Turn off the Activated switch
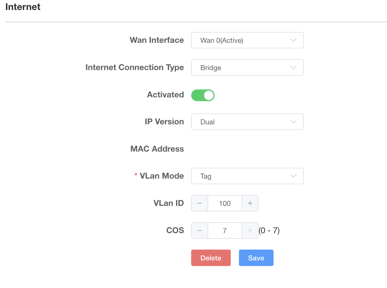Screen dimensions: 387x288 (x=203, y=95)
